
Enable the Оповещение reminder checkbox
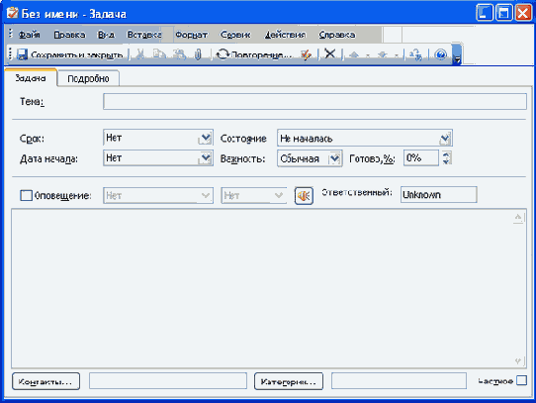(x=26, y=195)
